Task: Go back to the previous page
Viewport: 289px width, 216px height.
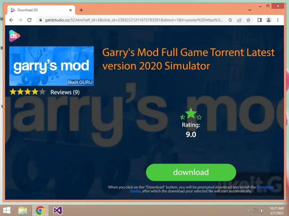Action: click(11, 20)
